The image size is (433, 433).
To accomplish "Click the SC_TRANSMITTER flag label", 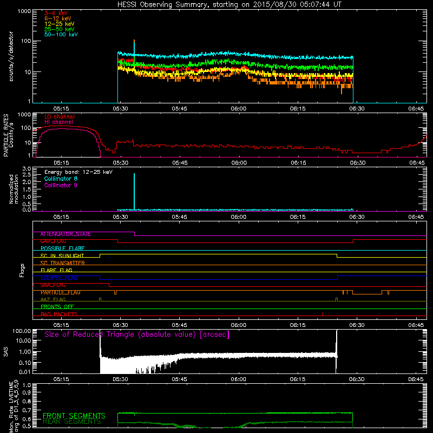I will pos(62,263).
